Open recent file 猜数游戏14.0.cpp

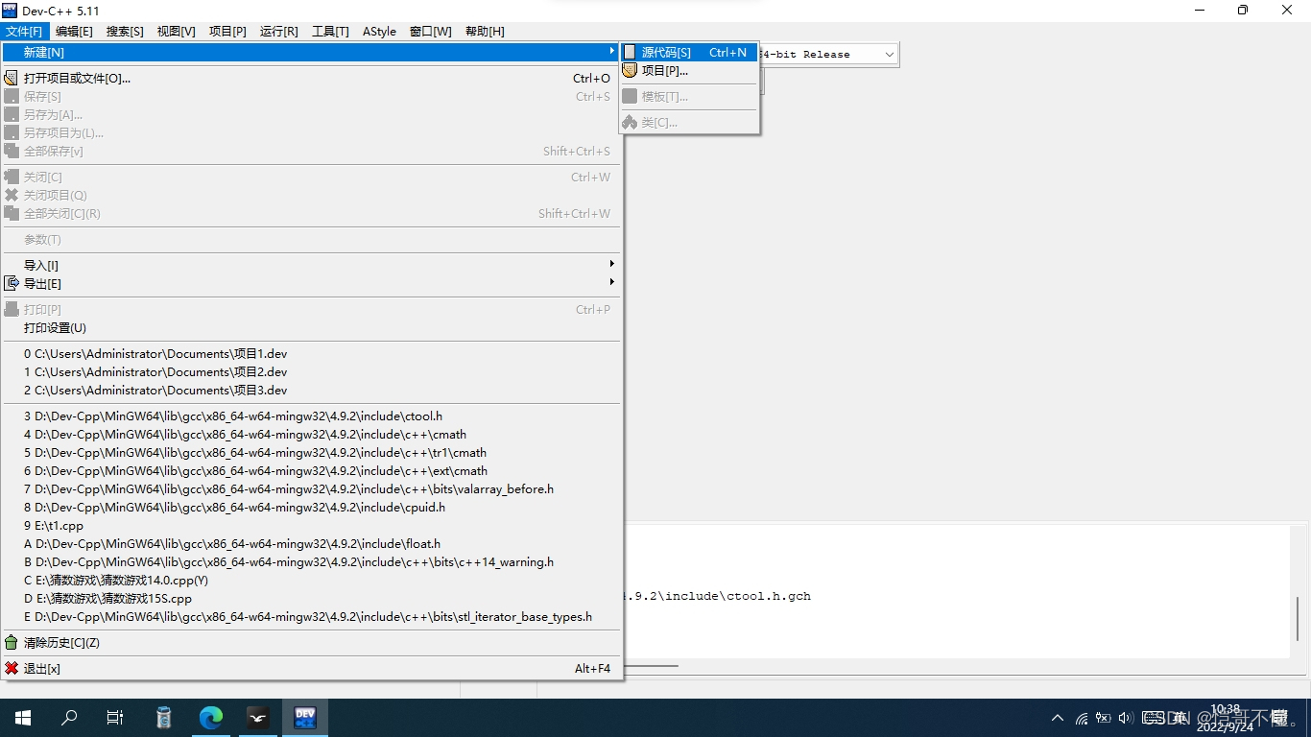click(312, 581)
